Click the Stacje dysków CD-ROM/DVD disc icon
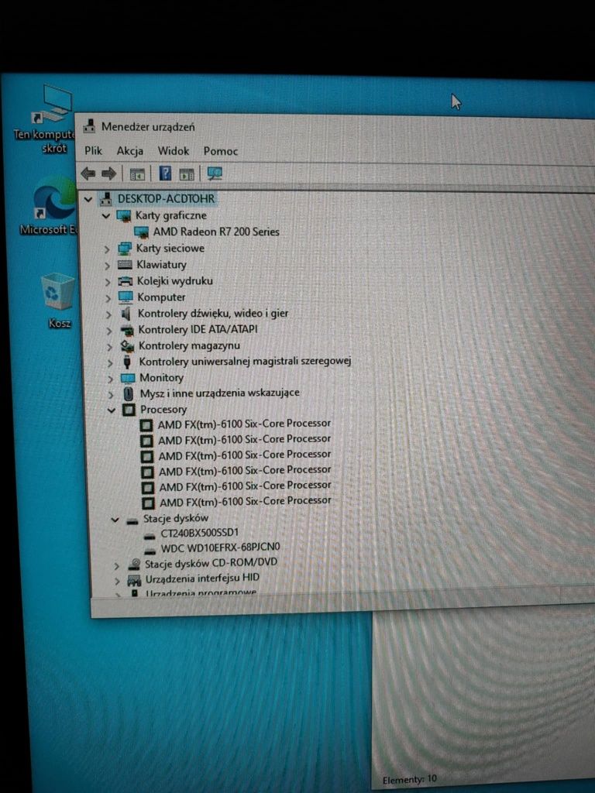The width and height of the screenshot is (595, 793). (x=134, y=565)
